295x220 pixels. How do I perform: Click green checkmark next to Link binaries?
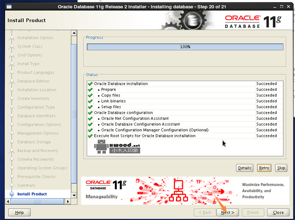pyautogui.click(x=90, y=101)
